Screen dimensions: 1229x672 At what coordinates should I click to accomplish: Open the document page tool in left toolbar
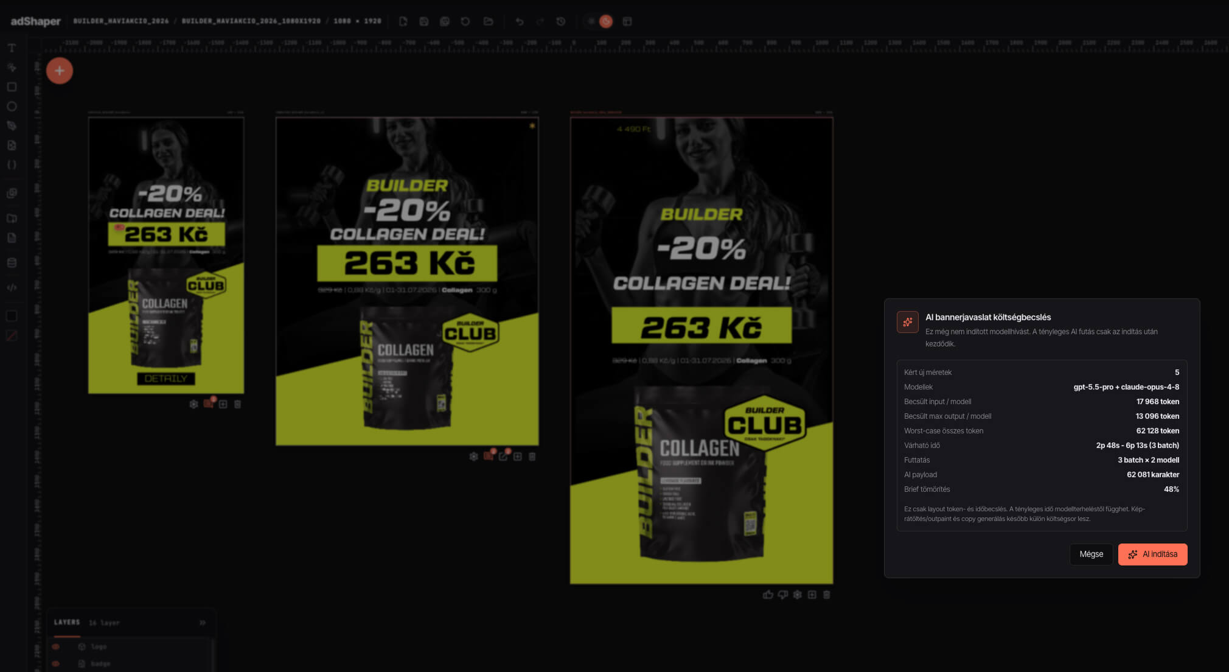[12, 238]
